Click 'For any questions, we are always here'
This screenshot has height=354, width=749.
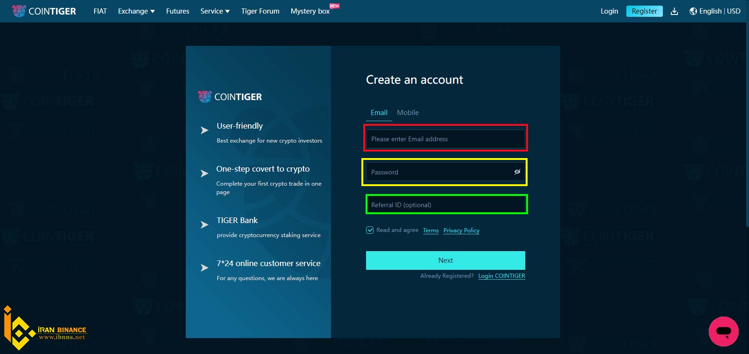point(267,278)
